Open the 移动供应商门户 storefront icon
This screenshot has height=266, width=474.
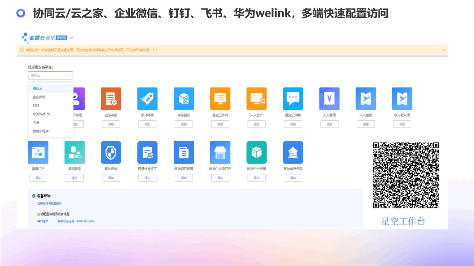(x=220, y=152)
